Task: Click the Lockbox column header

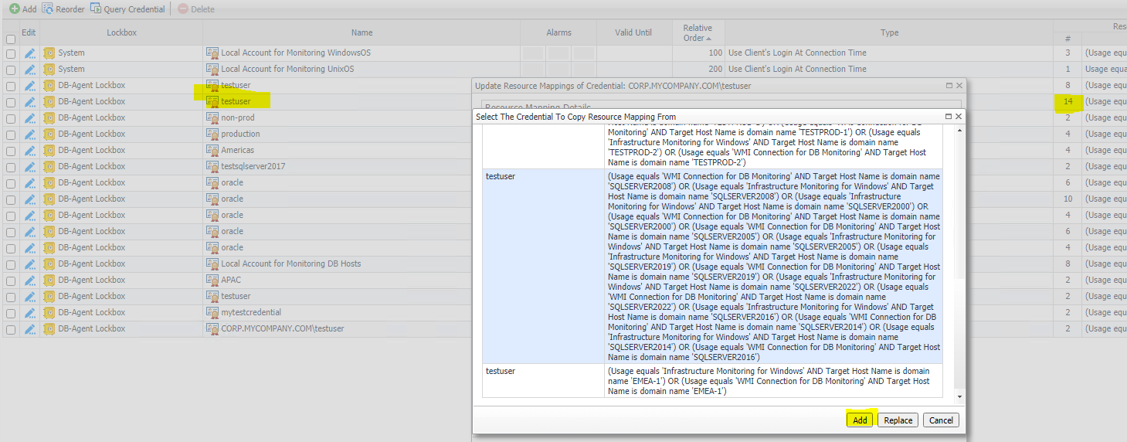Action: pos(121,33)
